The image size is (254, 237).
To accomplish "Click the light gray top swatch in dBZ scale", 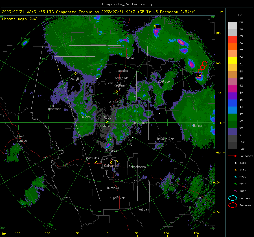I will (x=233, y=26).
